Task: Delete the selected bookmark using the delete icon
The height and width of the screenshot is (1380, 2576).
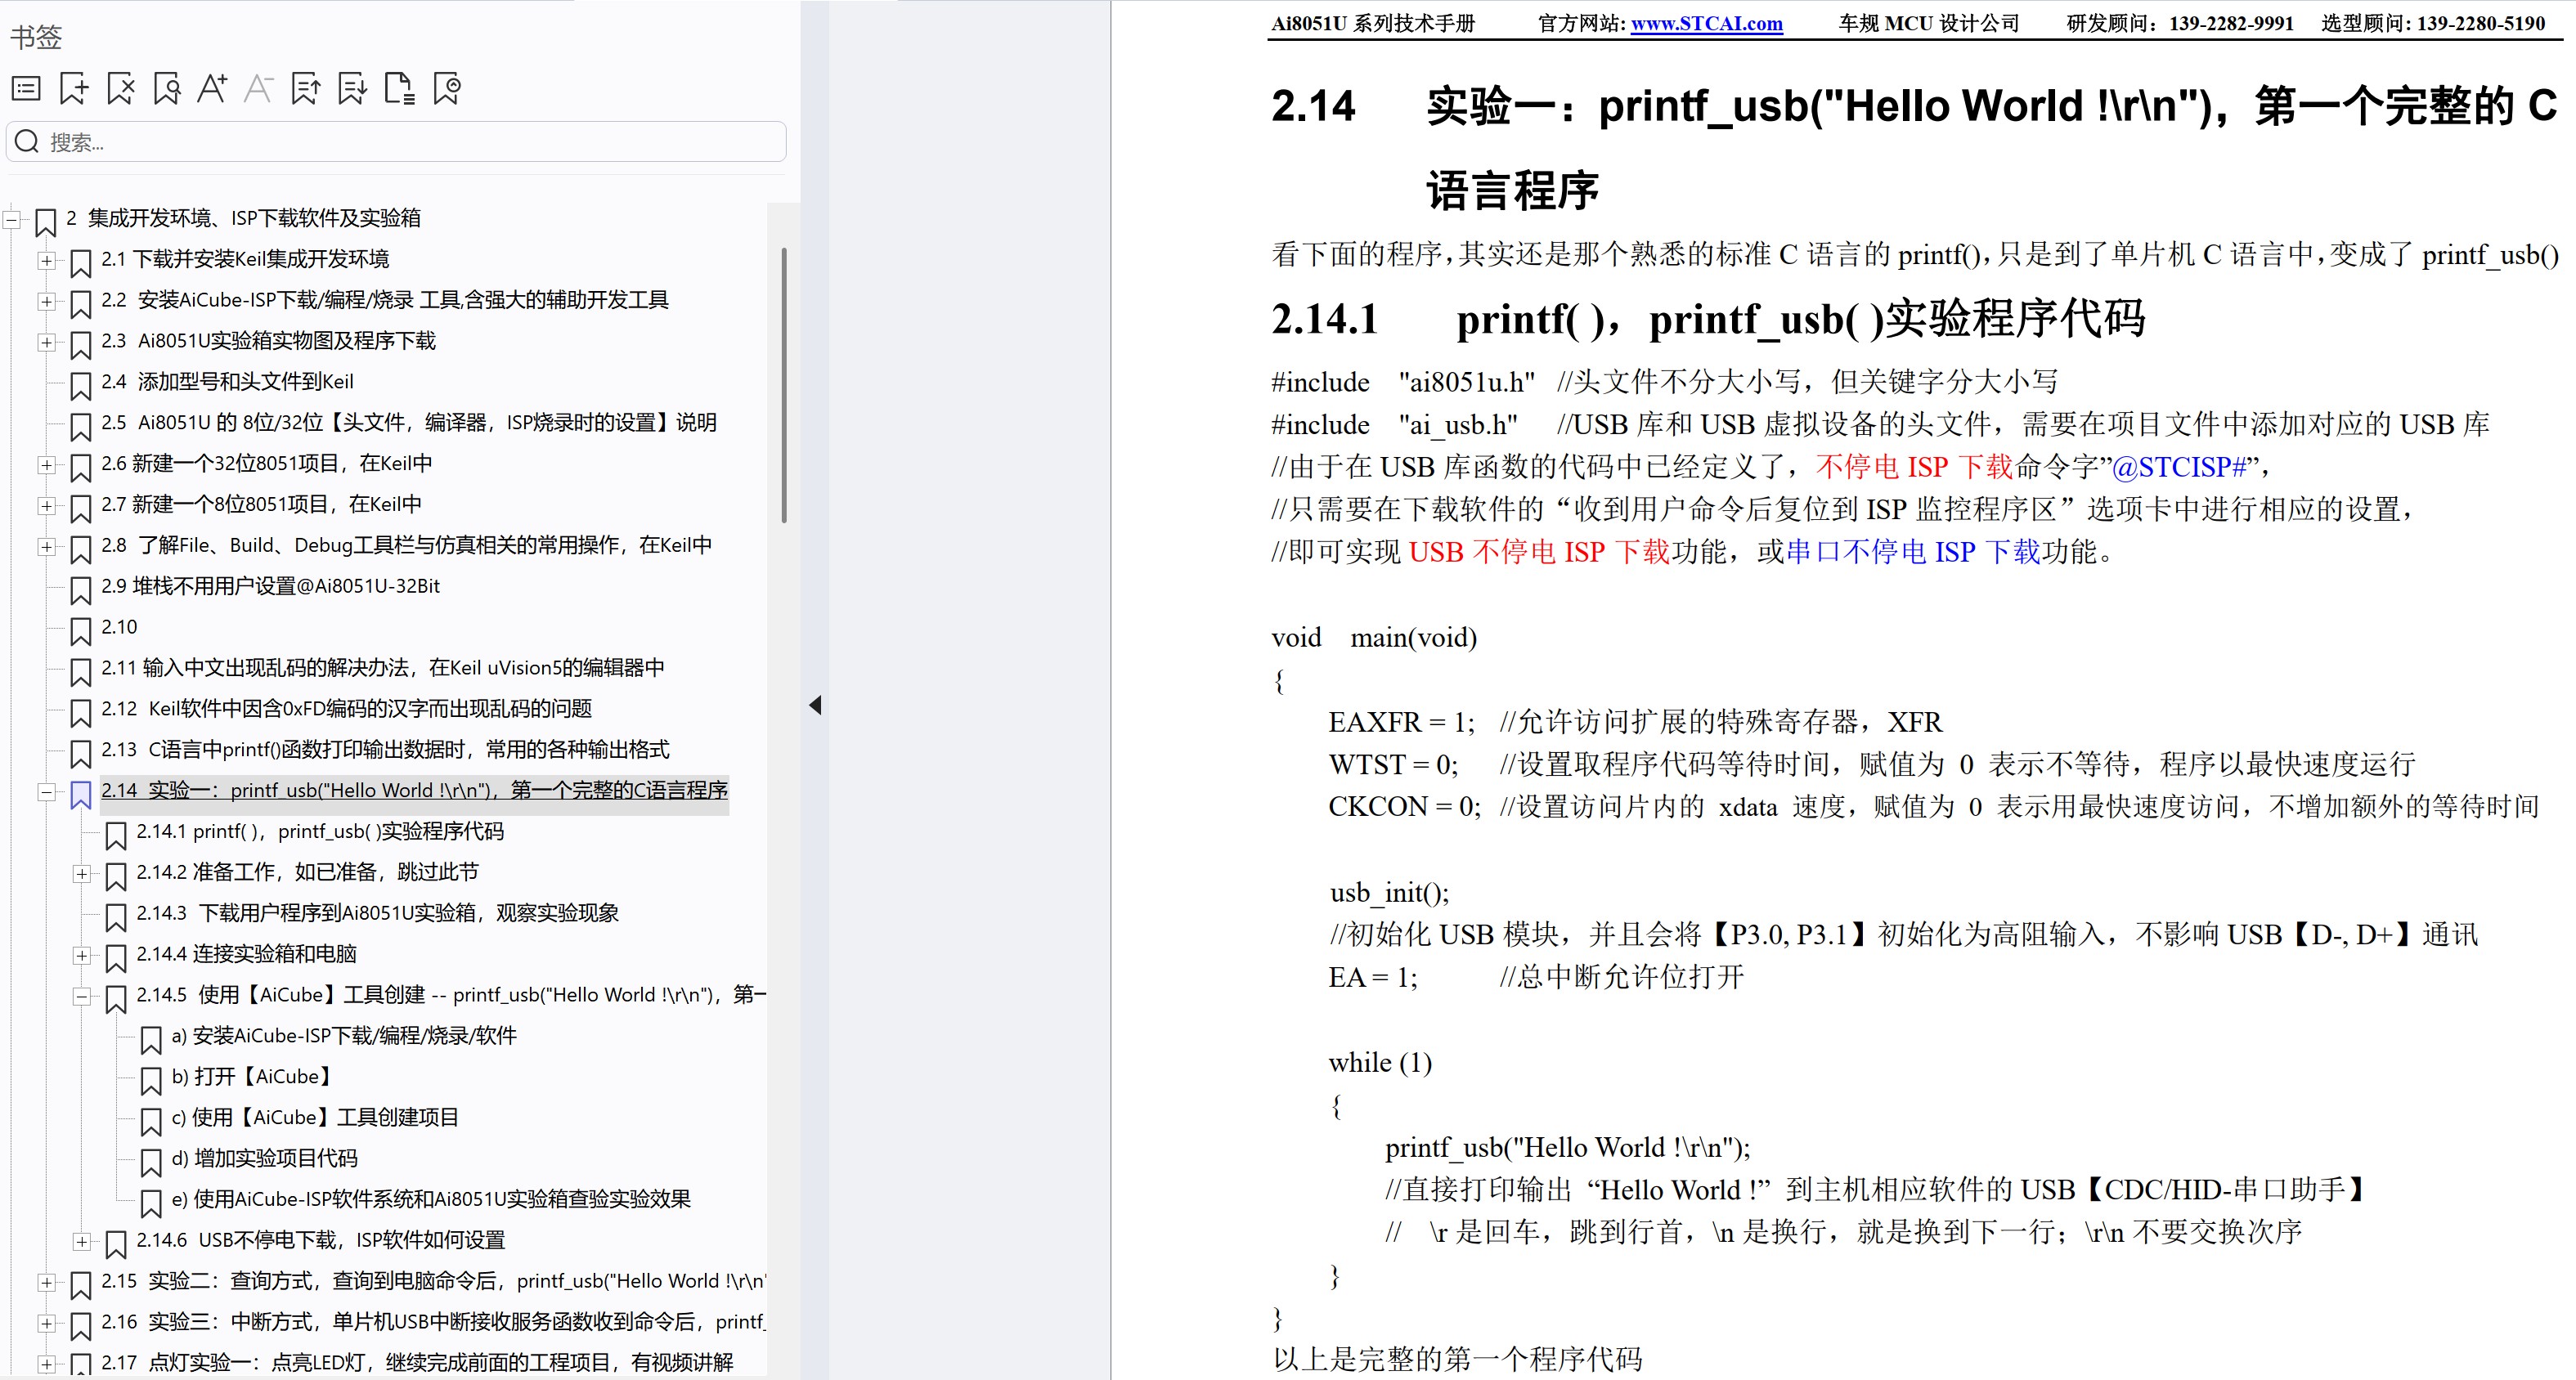Action: point(120,88)
